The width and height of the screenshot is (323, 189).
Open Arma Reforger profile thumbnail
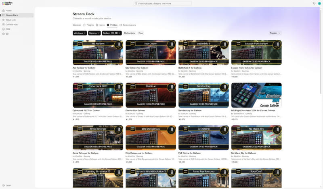click(x=98, y=138)
